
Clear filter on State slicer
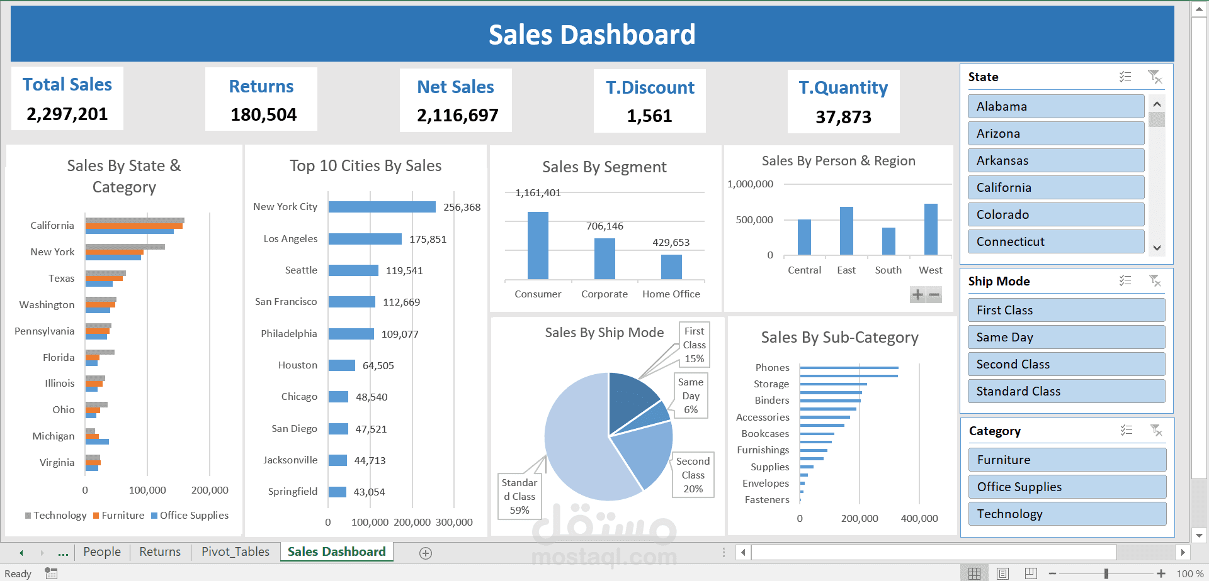pyautogui.click(x=1155, y=77)
